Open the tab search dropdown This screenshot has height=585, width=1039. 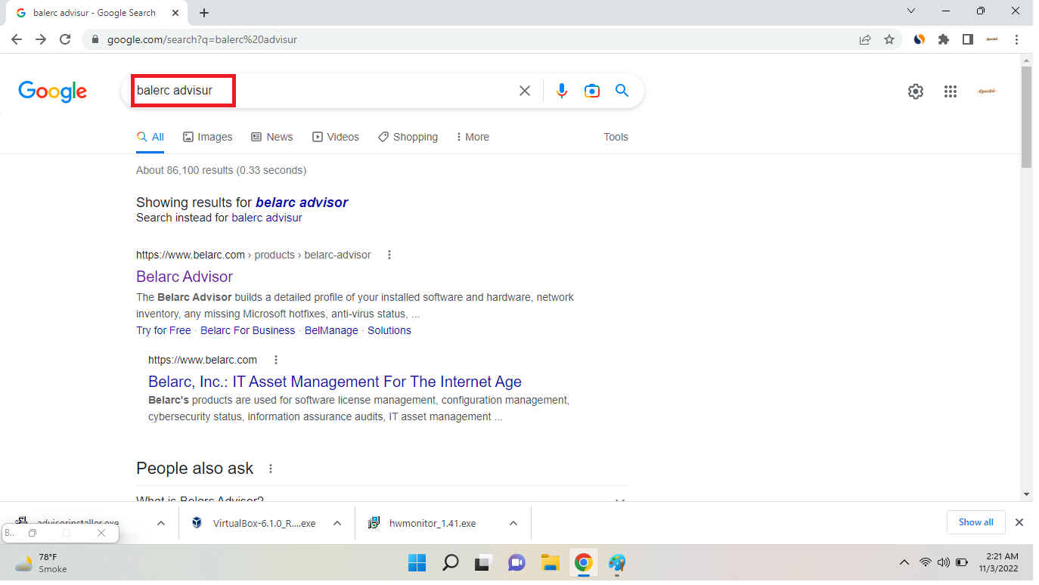click(x=911, y=11)
